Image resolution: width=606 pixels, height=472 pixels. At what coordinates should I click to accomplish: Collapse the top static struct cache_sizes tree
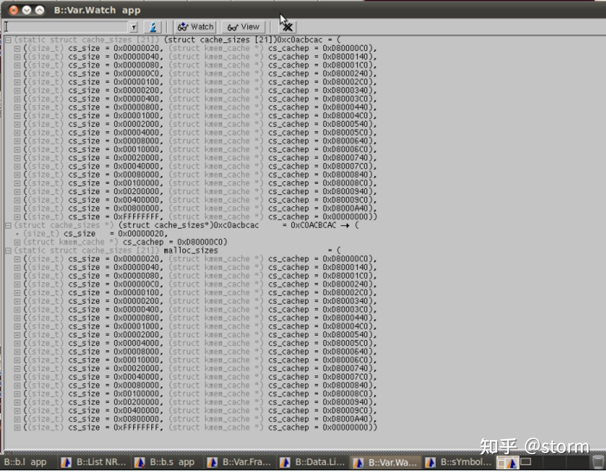[8, 40]
